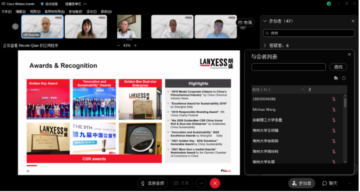Image resolution: width=360 pixels, height=192 pixels.
Task: Click muted mic icon for 安徽理工大学李晨
Action: (334, 120)
